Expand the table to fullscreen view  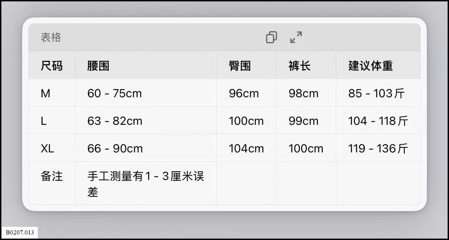coord(296,37)
